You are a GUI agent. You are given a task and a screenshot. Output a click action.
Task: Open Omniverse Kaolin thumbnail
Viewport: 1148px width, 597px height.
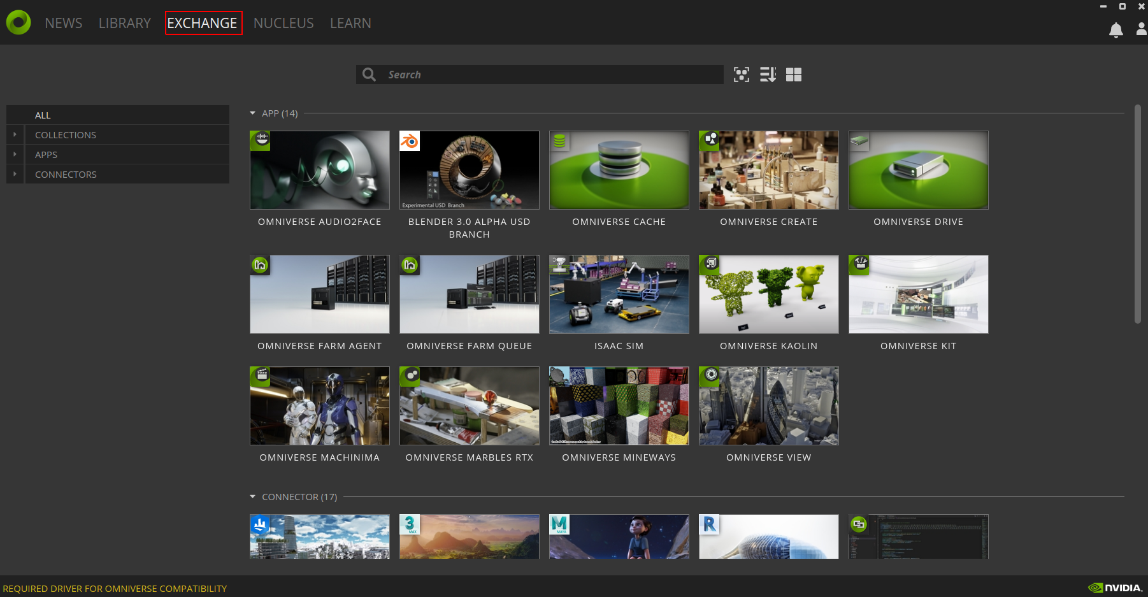[x=769, y=294]
